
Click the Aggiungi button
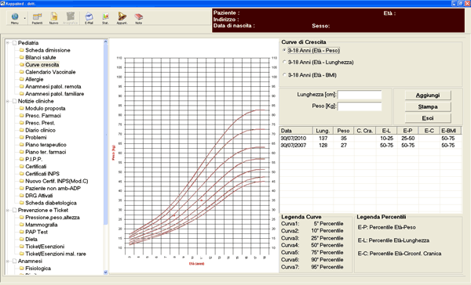[x=428, y=96]
